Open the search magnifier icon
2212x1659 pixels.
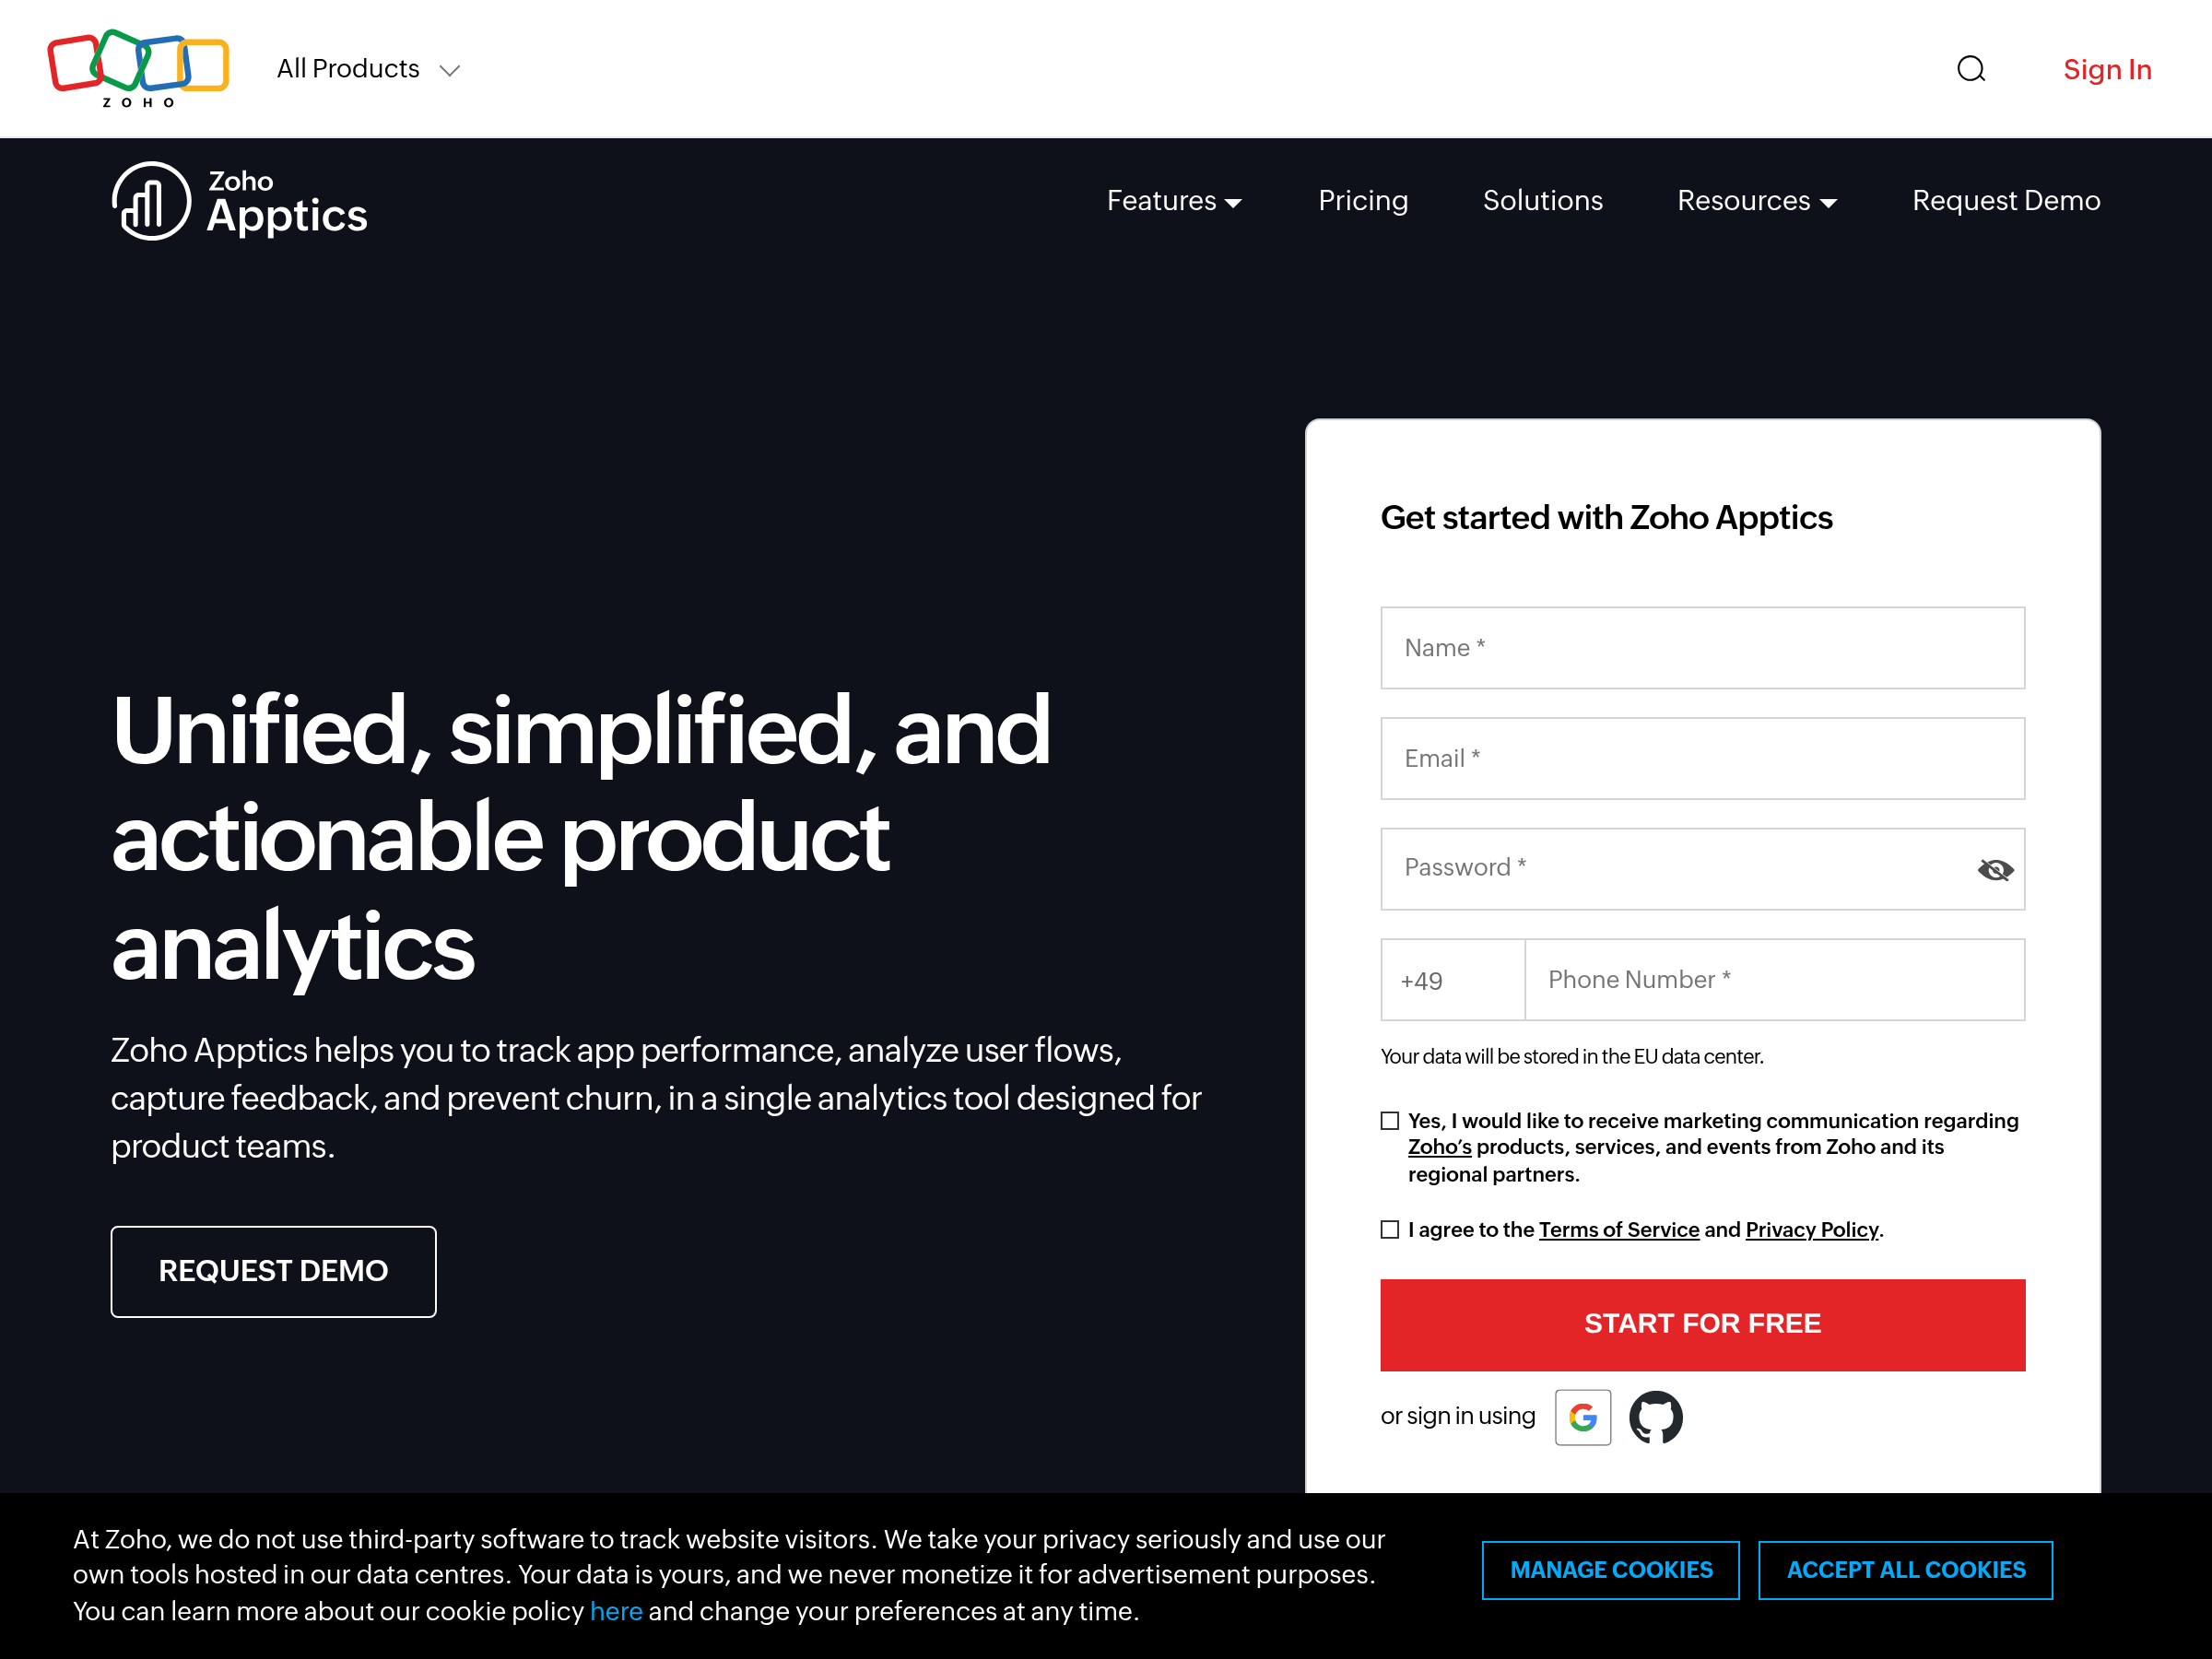click(1970, 69)
